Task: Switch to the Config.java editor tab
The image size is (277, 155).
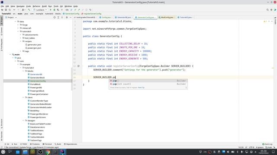Action: (x=106, y=17)
